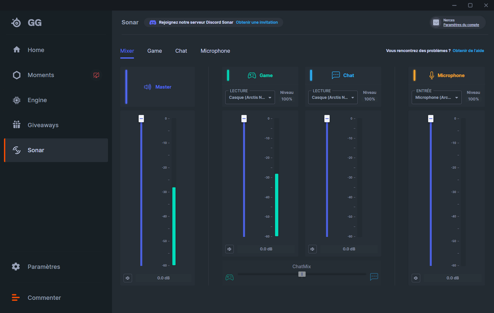This screenshot has width=494, height=313.
Task: Click the 'Sonar' page title
Action: 130,22
